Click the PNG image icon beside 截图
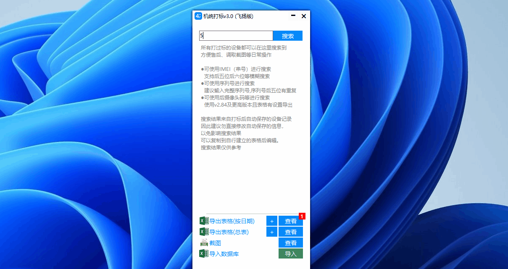Screen dimensions: 508x269 point(204,243)
